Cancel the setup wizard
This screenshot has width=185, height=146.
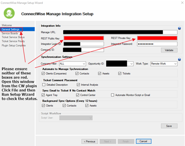click(143, 141)
